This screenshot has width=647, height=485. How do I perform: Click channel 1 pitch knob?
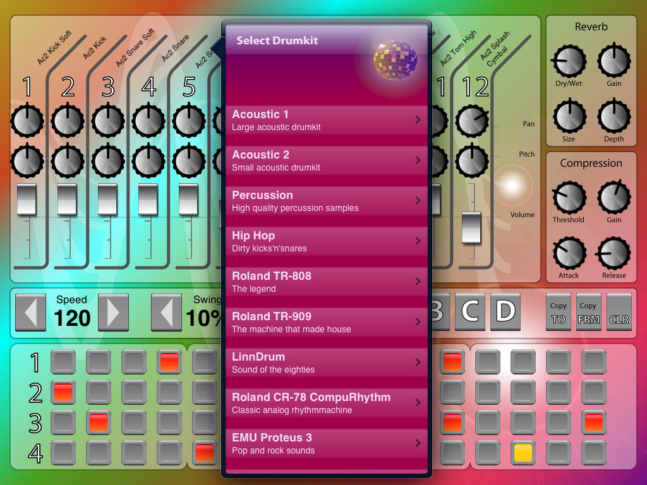pos(27,161)
